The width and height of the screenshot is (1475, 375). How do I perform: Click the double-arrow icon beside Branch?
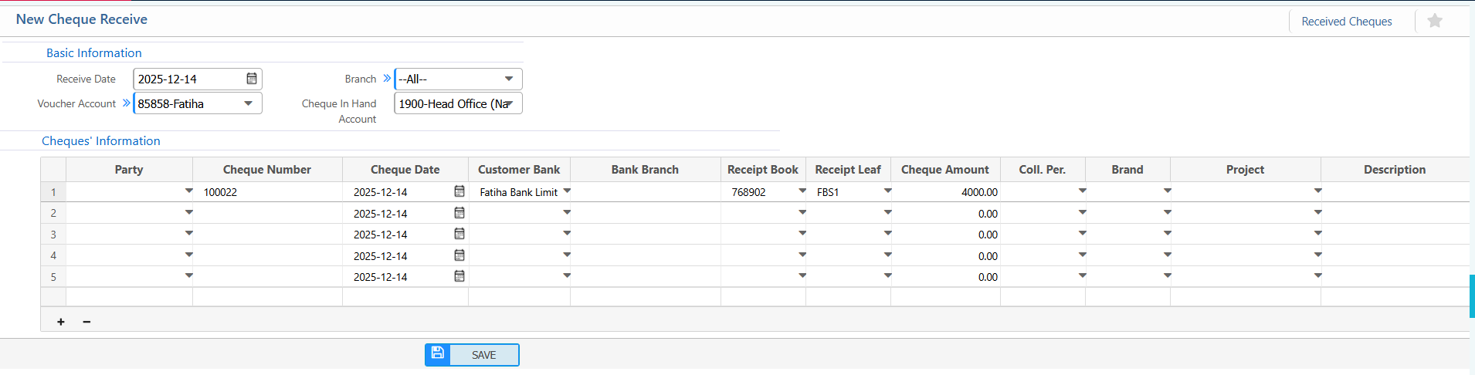[x=387, y=79]
